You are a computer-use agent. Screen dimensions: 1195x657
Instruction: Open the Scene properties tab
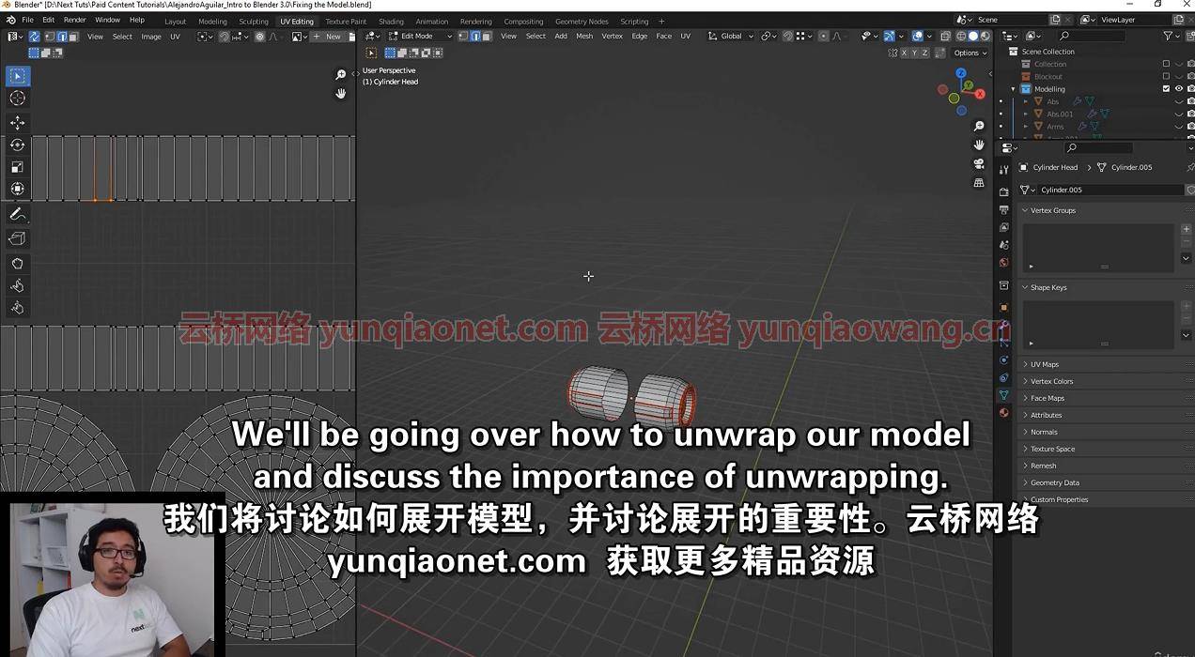[1003, 245]
